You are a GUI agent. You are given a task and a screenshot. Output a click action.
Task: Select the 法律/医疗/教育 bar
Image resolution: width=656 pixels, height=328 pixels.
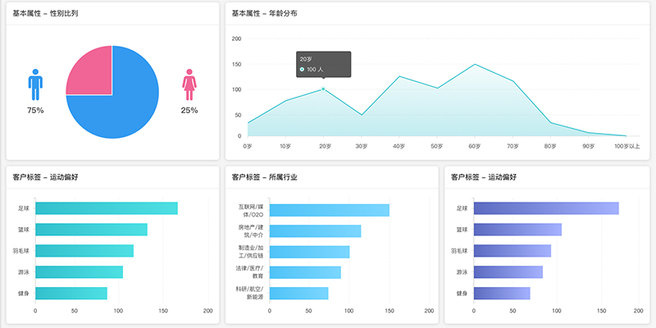point(304,271)
